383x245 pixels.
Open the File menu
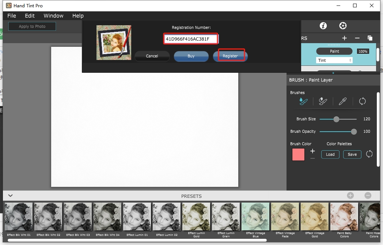[12, 16]
